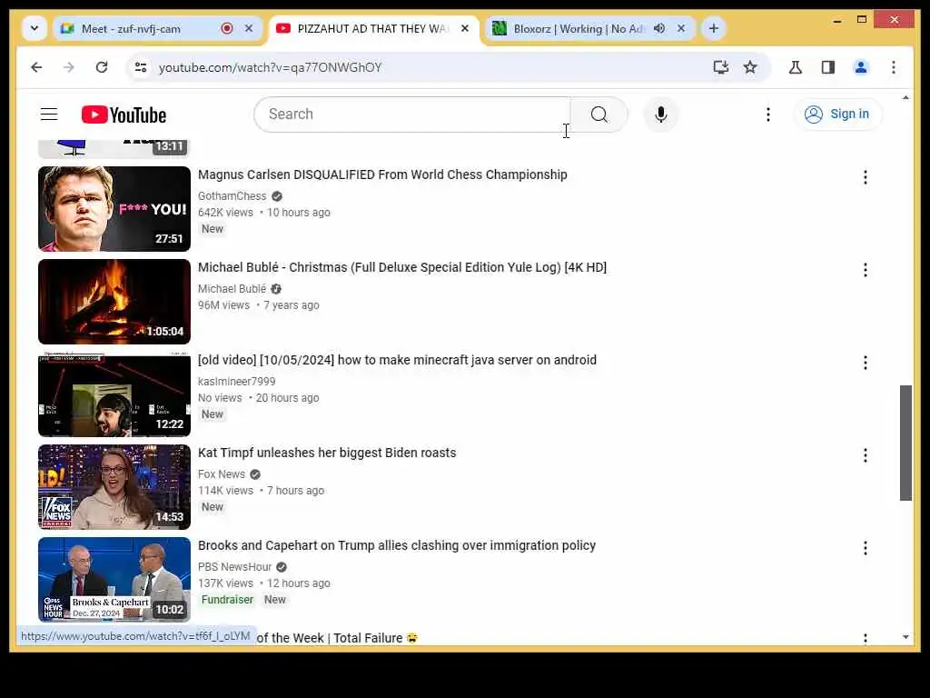930x698 pixels.
Task: Open the kasimineer7999 channel
Action: point(237,381)
